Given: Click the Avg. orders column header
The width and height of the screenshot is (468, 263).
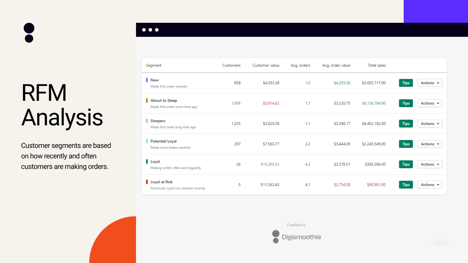Looking at the screenshot, I should pos(300,65).
